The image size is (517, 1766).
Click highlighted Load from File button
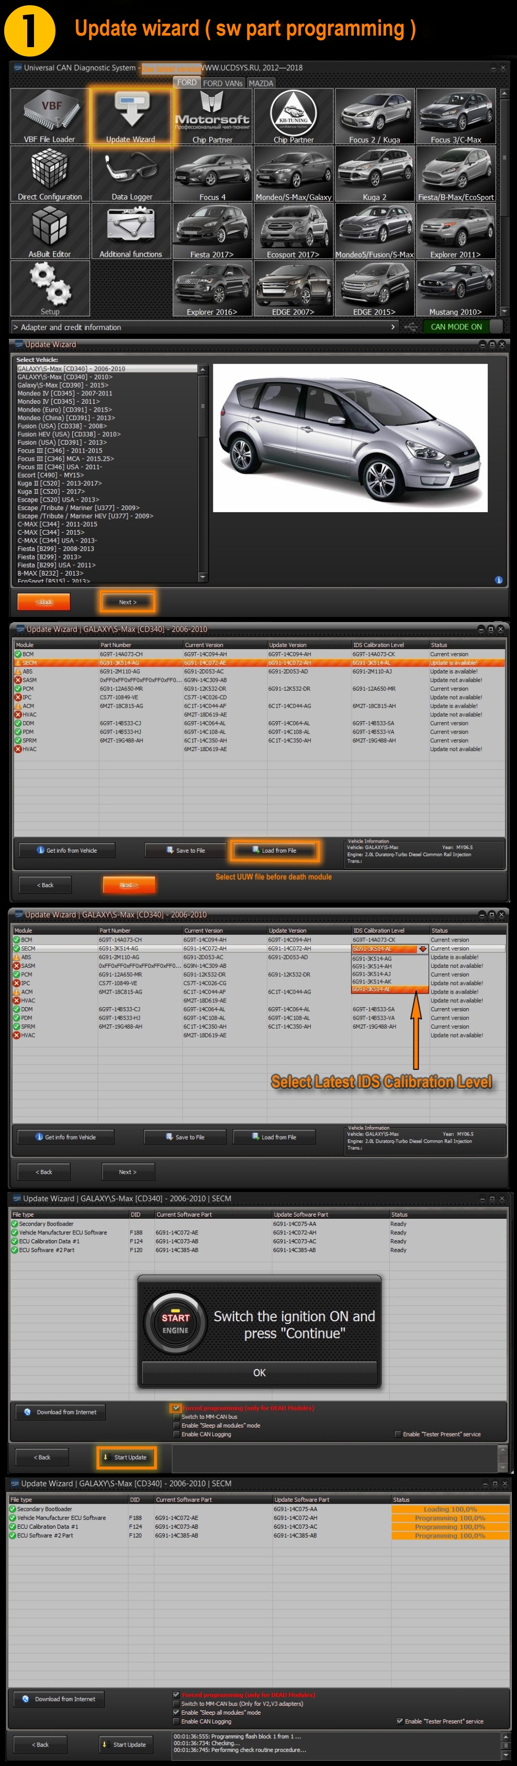[275, 850]
